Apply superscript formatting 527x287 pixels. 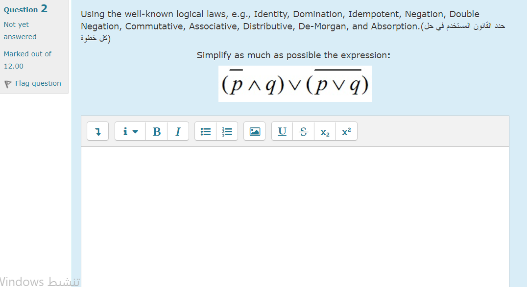[346, 131]
